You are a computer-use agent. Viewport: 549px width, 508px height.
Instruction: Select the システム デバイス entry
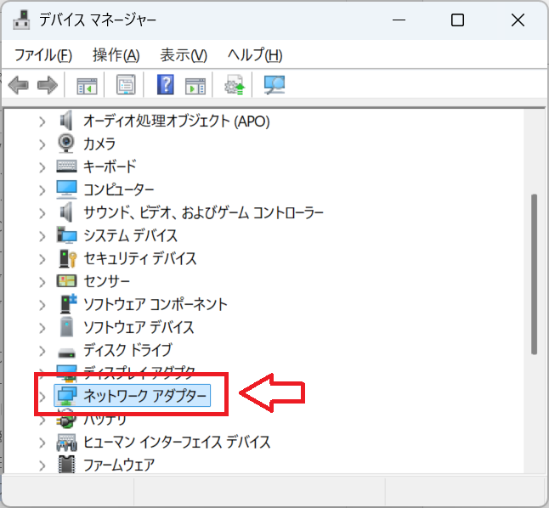[130, 236]
